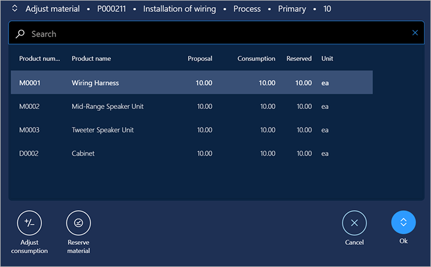
Task: Click the blue Ok button icon
Action: (x=403, y=222)
